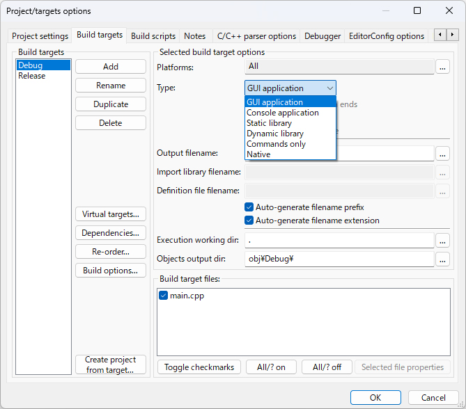This screenshot has height=409, width=466.
Task: Select the Debug build target
Action: click(43, 65)
